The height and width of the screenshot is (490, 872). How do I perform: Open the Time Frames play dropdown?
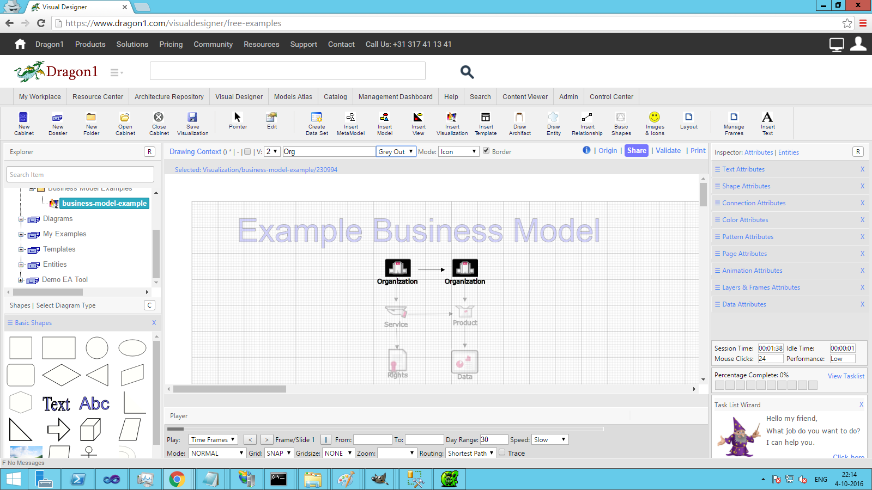pyautogui.click(x=213, y=439)
